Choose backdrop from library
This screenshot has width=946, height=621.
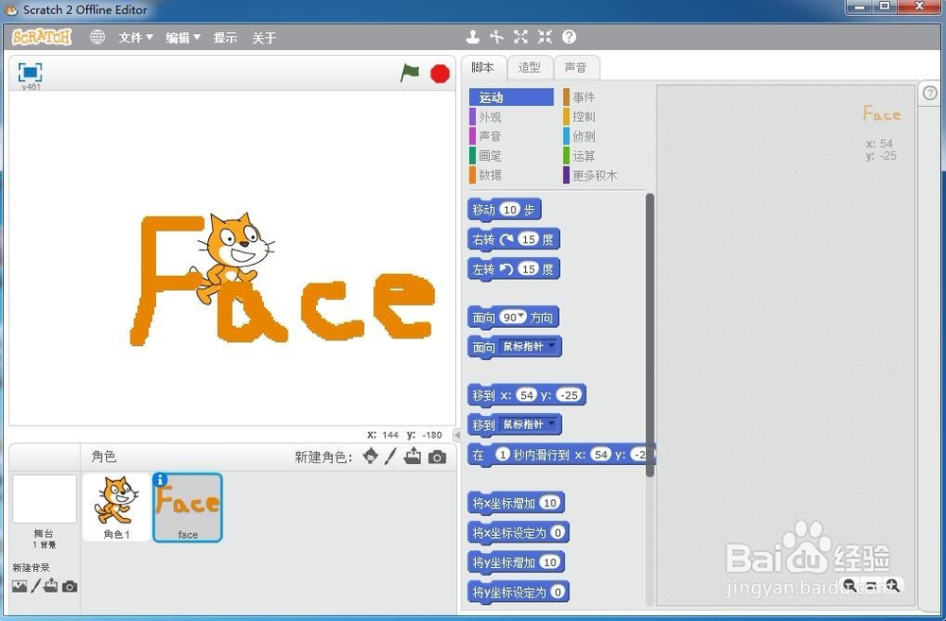[19, 586]
